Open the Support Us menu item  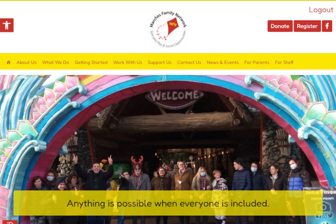coord(160,62)
